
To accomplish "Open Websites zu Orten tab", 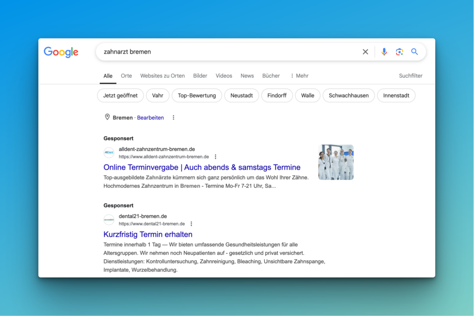I will [162, 76].
